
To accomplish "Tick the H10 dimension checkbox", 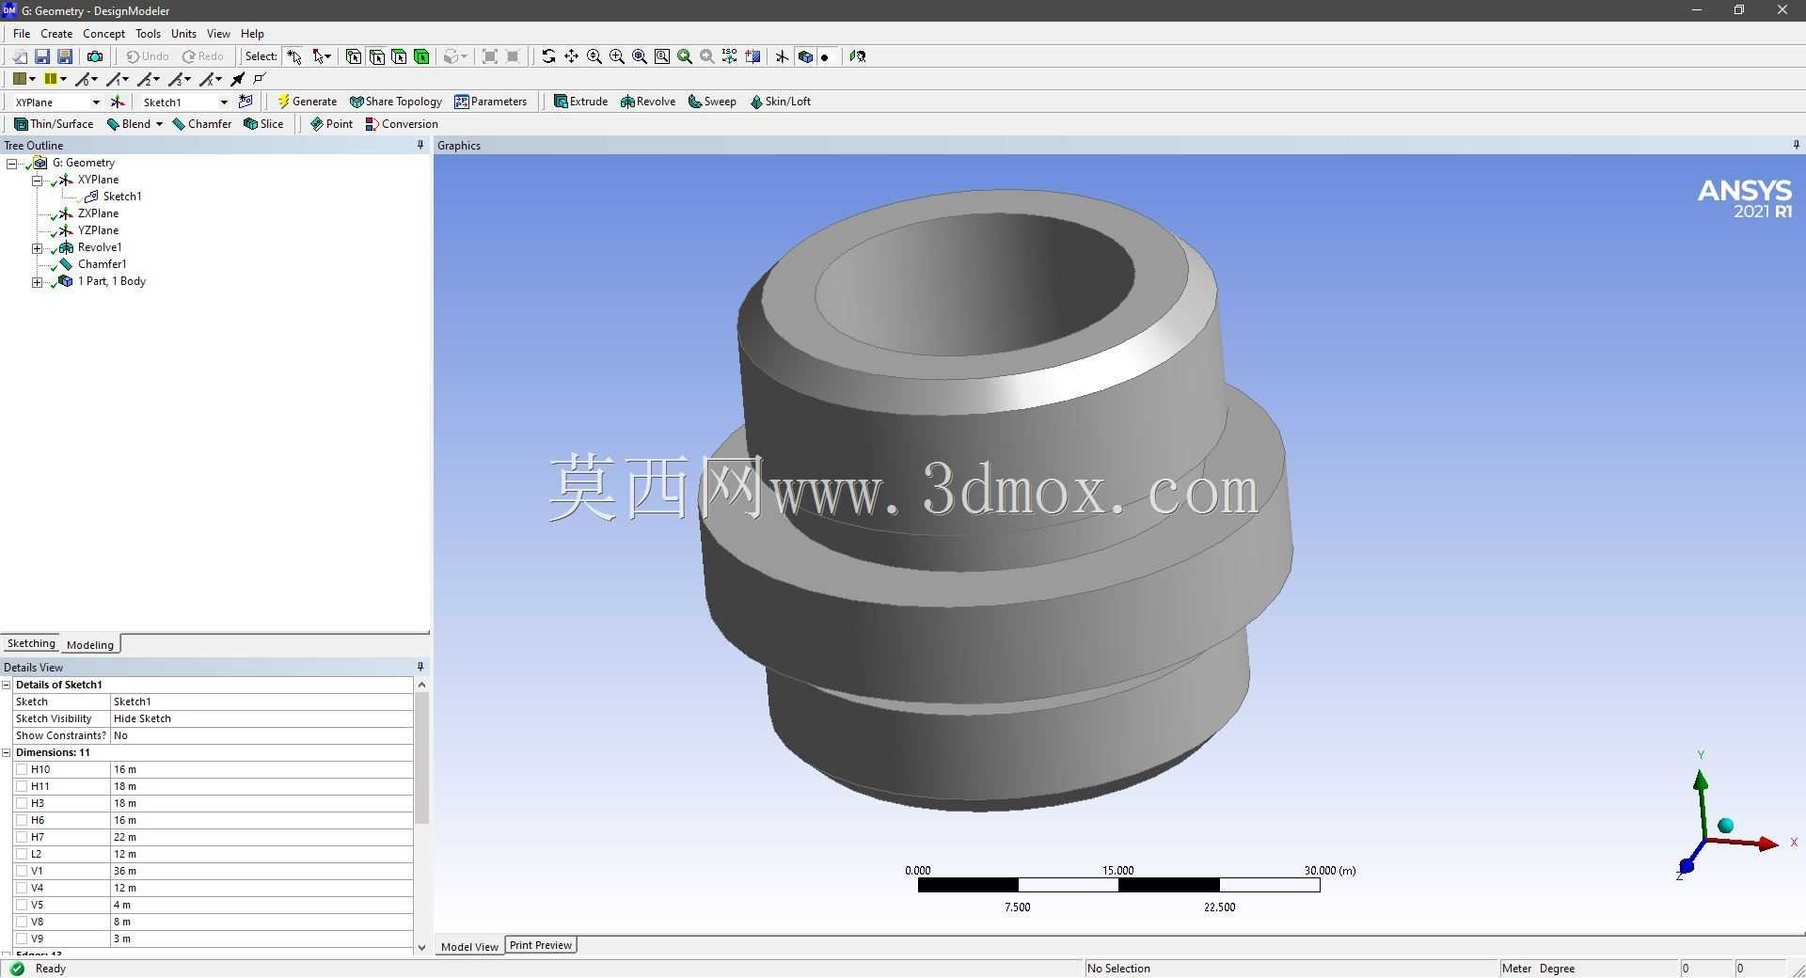I will pyautogui.click(x=22, y=769).
